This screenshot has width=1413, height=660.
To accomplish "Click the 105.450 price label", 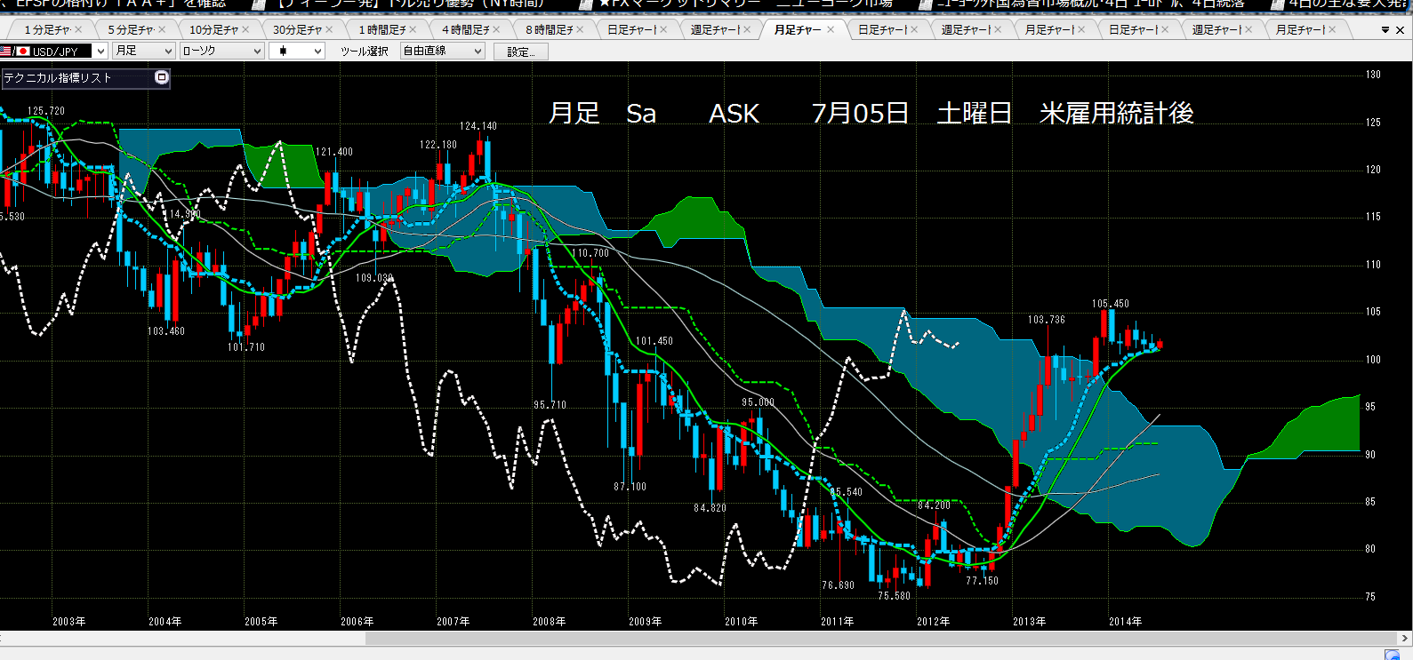I will pyautogui.click(x=1111, y=304).
